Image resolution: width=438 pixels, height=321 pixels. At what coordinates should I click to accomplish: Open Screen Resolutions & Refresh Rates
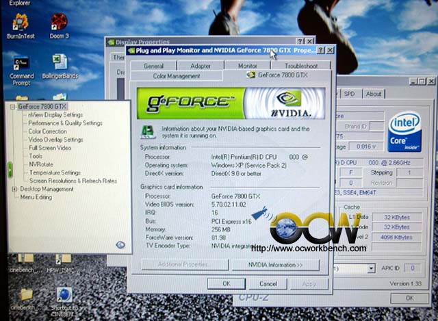tap(73, 181)
